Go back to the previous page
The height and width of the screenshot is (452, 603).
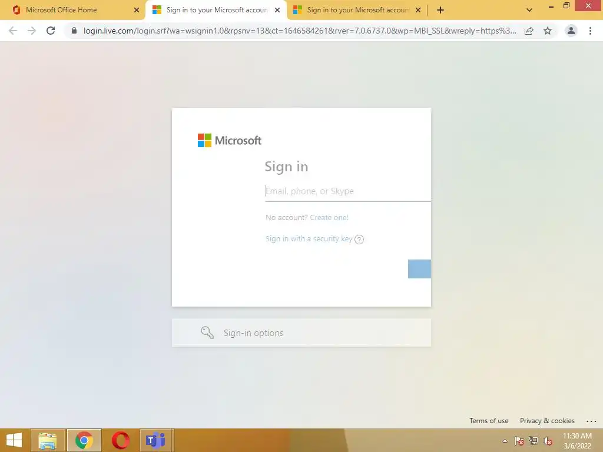[13, 31]
